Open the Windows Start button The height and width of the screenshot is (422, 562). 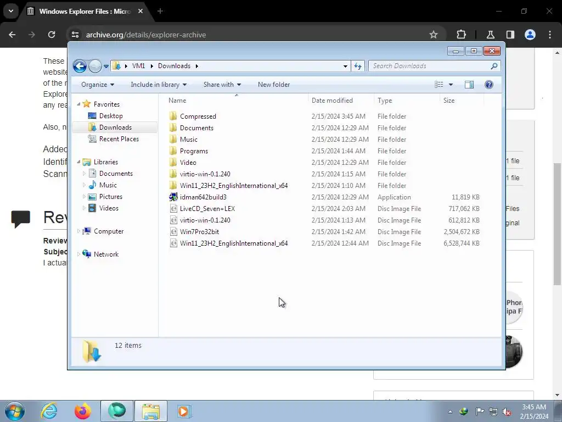point(15,411)
